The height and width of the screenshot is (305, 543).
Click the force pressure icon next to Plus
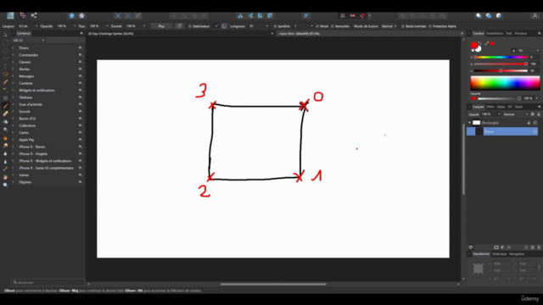pyautogui.click(x=179, y=26)
